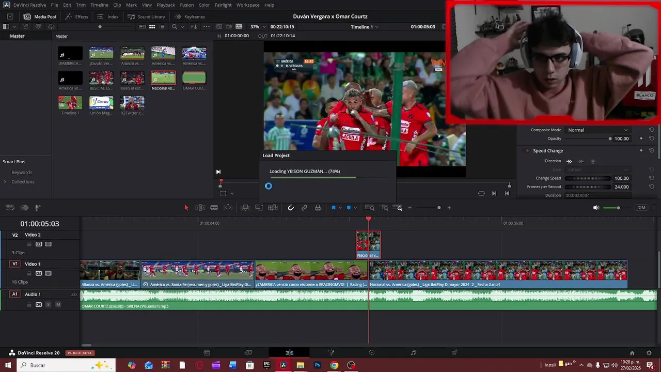Open the Workspace menu
The image size is (661, 372).
point(248,5)
